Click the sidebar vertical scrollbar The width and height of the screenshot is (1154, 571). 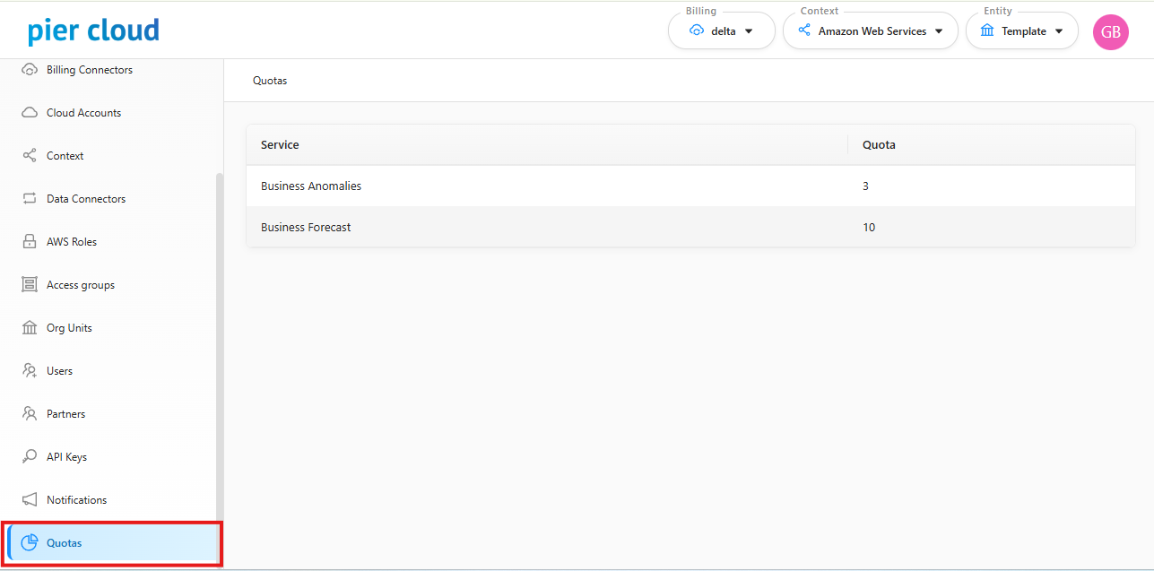pos(219,359)
